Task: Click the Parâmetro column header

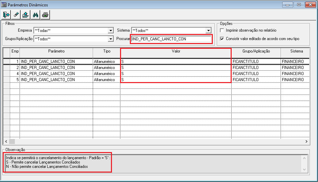Action: point(56,53)
